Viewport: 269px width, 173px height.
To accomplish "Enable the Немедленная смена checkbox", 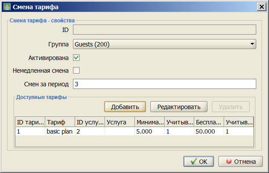I will tap(76, 70).
